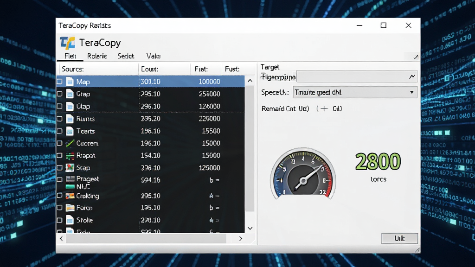Switch to the Sedct tab
Image resolution: width=475 pixels, height=267 pixels.
(x=126, y=56)
